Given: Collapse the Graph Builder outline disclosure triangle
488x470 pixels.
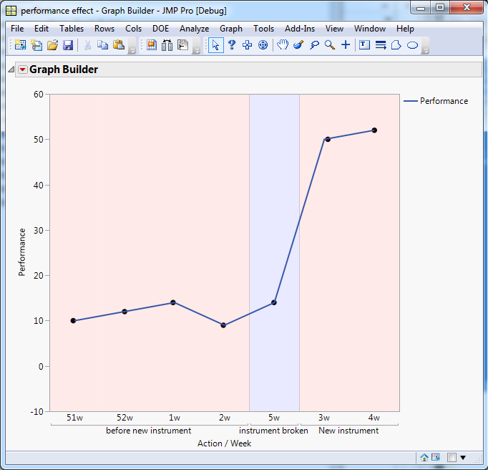Looking at the screenshot, I should (11, 69).
